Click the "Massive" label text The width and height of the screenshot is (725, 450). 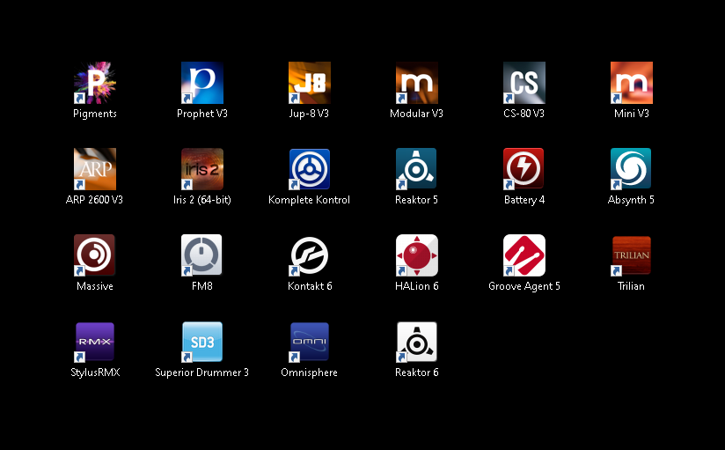tap(95, 286)
